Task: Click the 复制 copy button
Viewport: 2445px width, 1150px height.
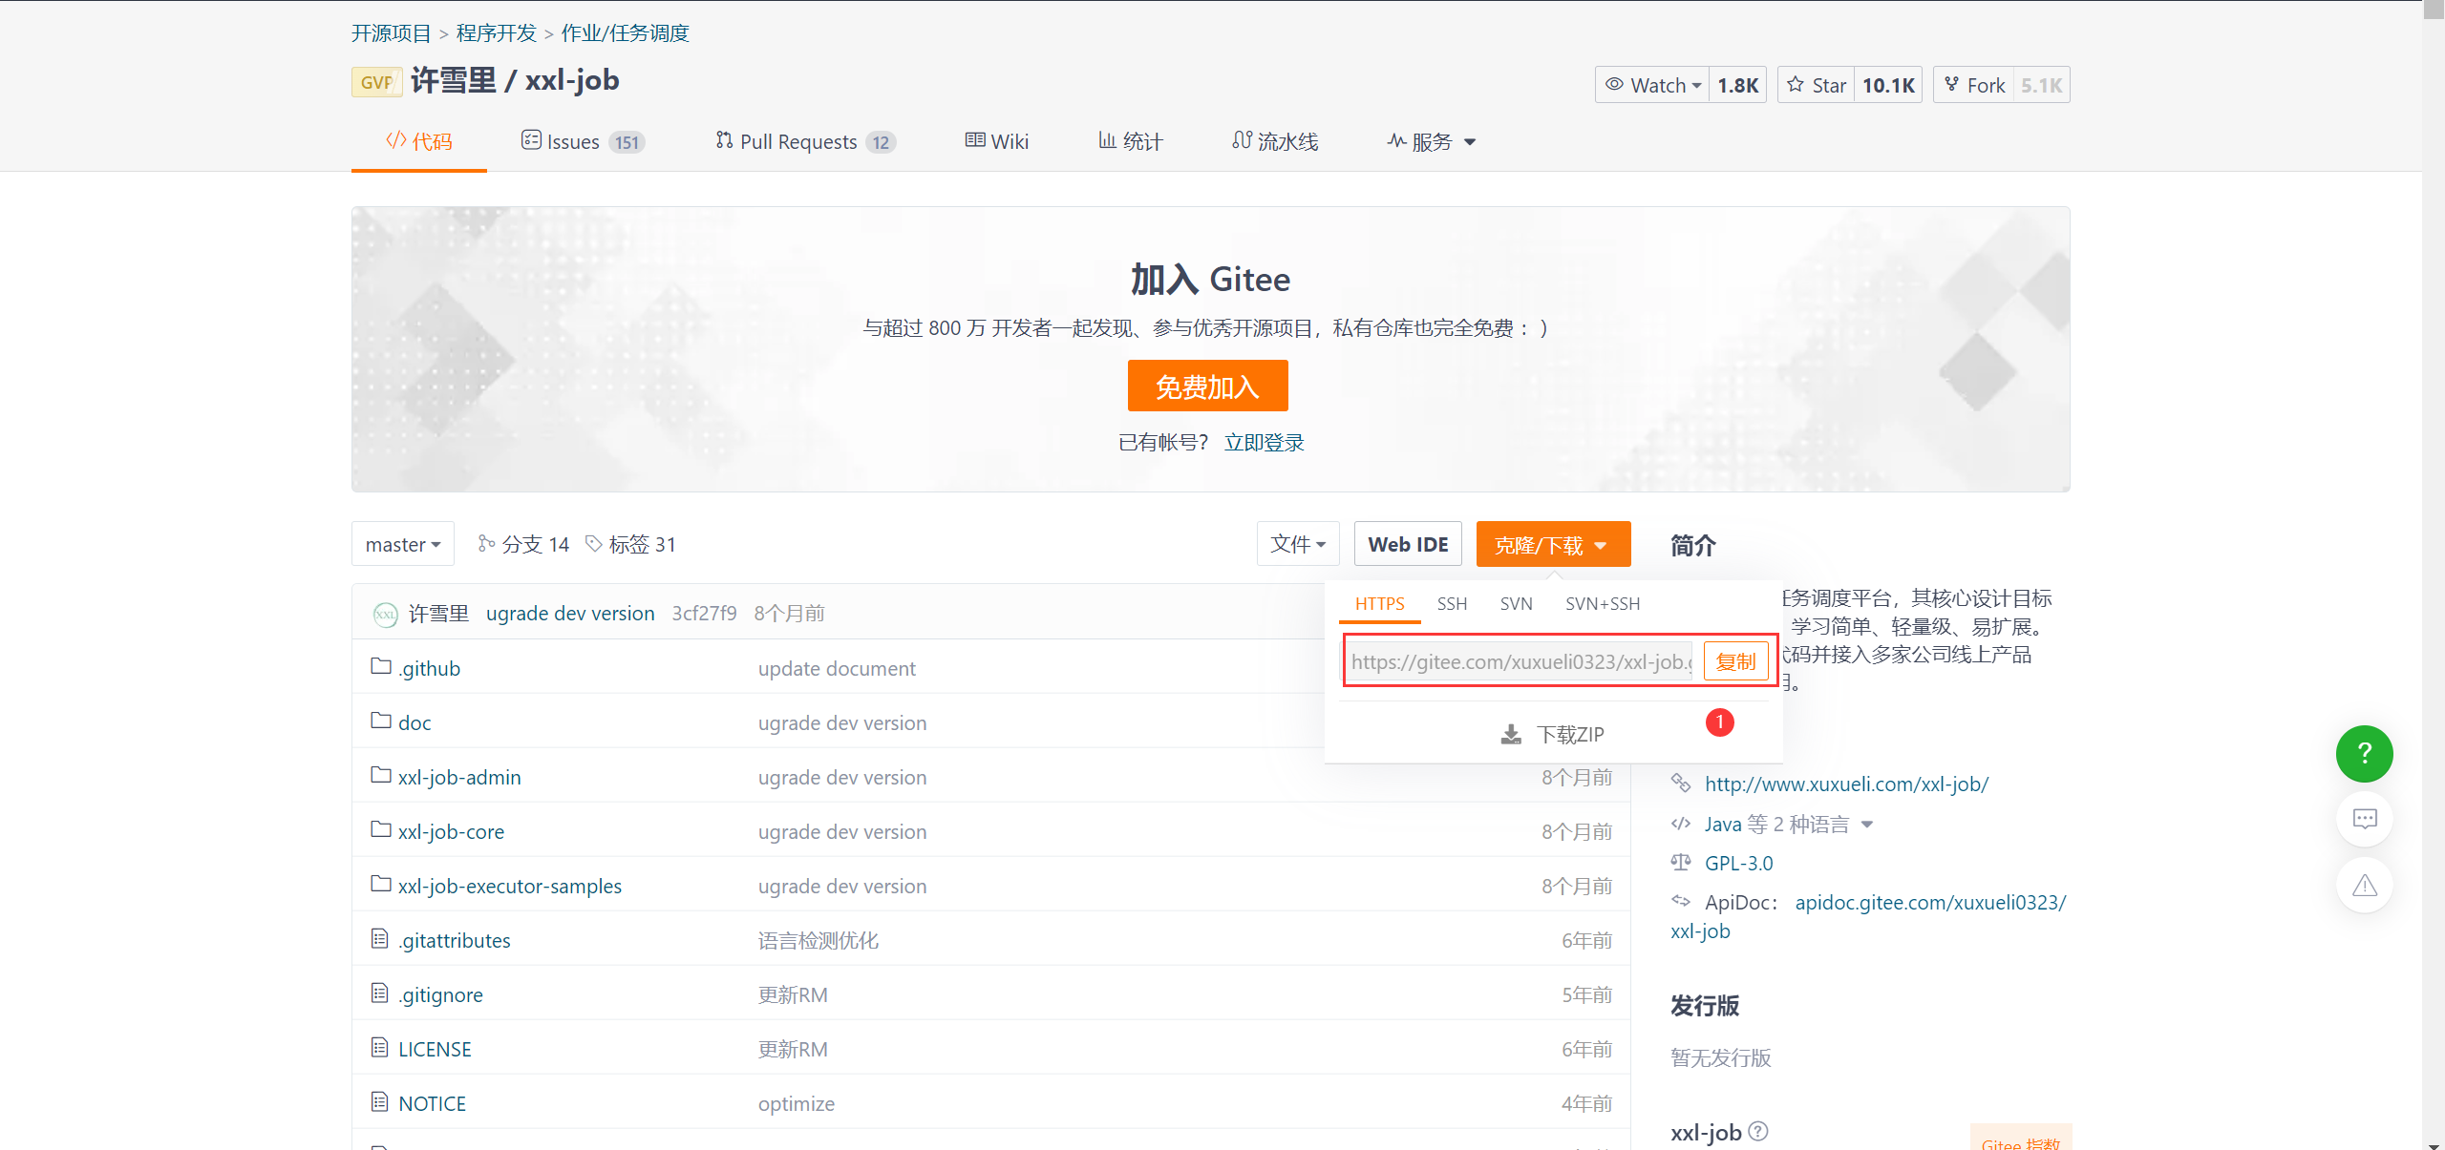Action: tap(1735, 661)
